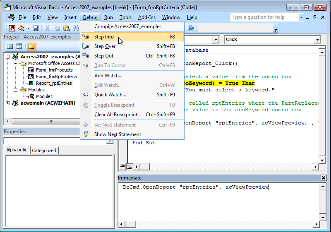Choose Show Next Statement entry
This screenshot has width=331, height=232.
click(132, 134)
